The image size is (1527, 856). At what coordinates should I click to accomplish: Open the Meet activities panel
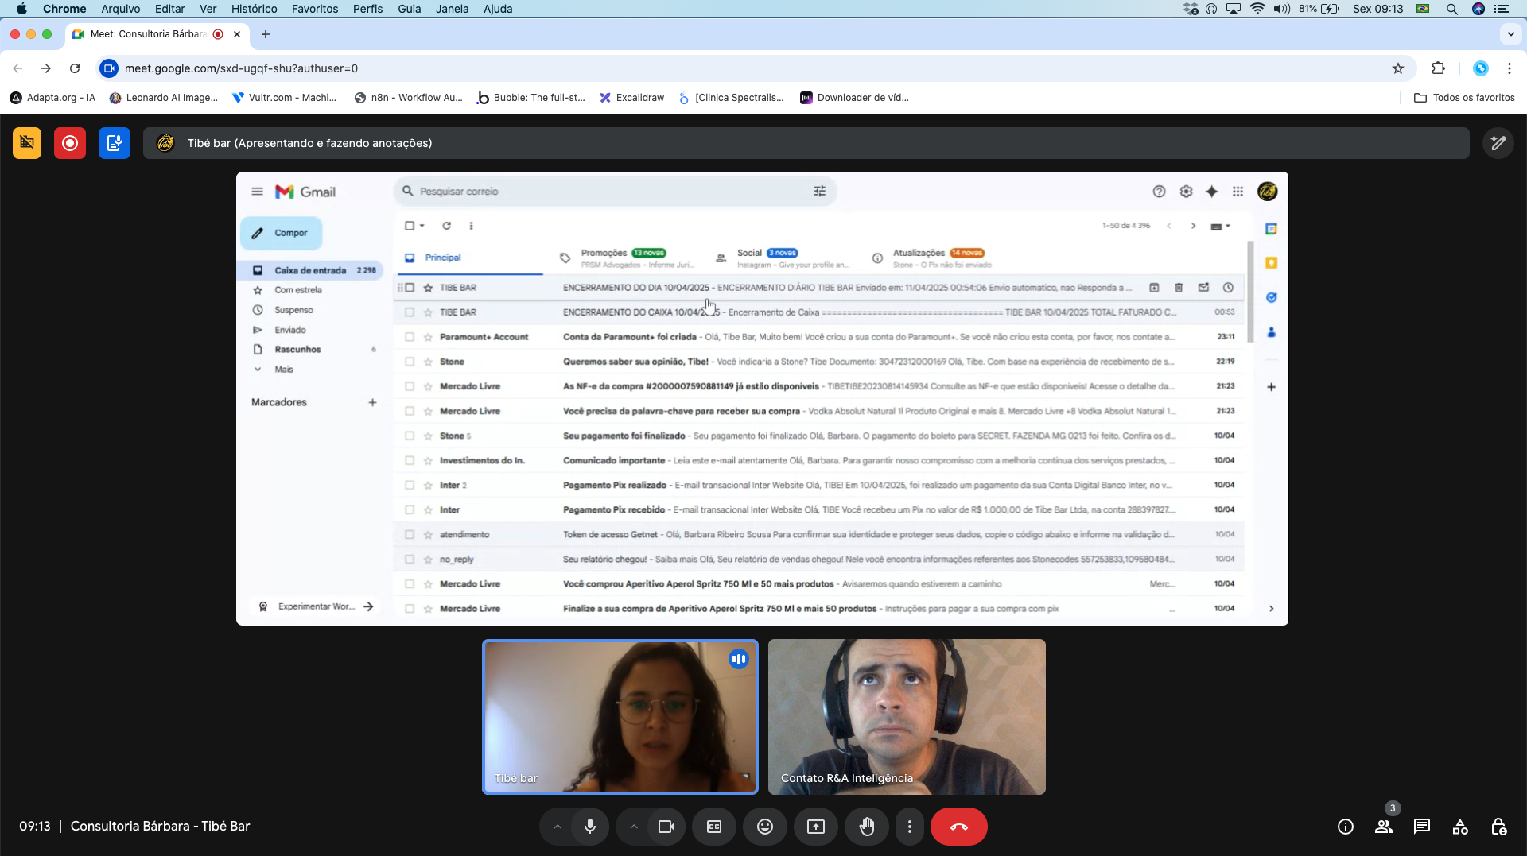1460,827
